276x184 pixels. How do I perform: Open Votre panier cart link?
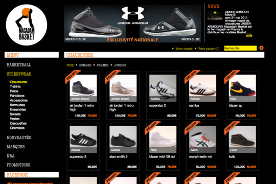[x=209, y=49]
